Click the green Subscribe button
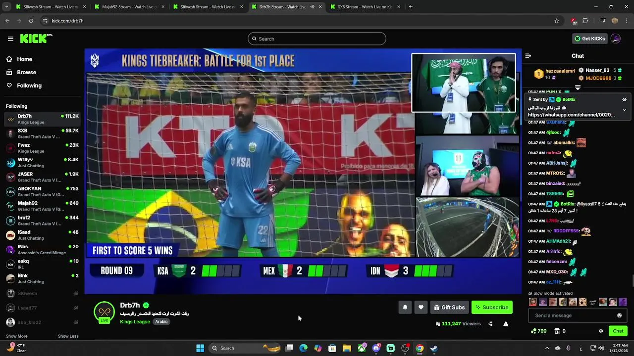 pyautogui.click(x=492, y=308)
